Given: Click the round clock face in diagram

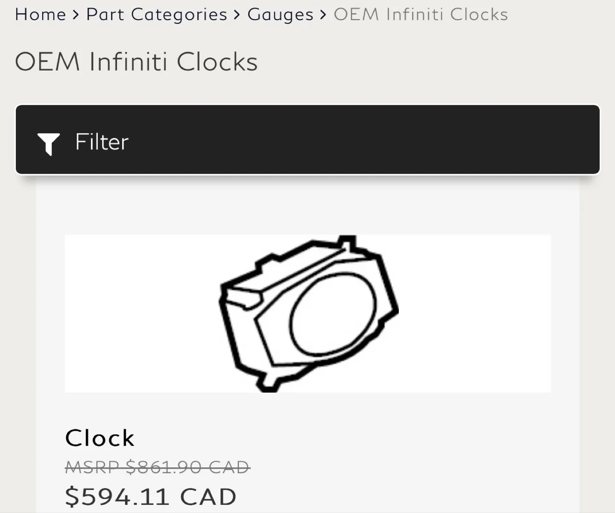Looking at the screenshot, I should (x=333, y=318).
